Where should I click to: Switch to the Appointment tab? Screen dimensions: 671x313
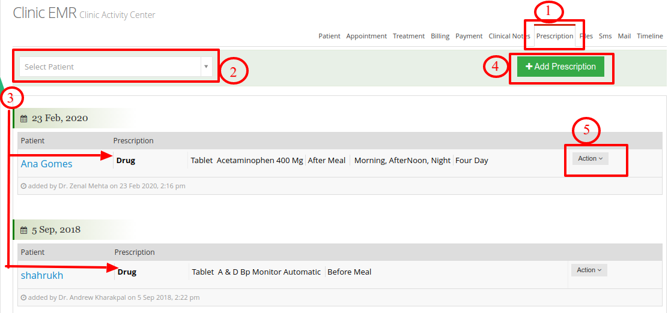coord(366,37)
